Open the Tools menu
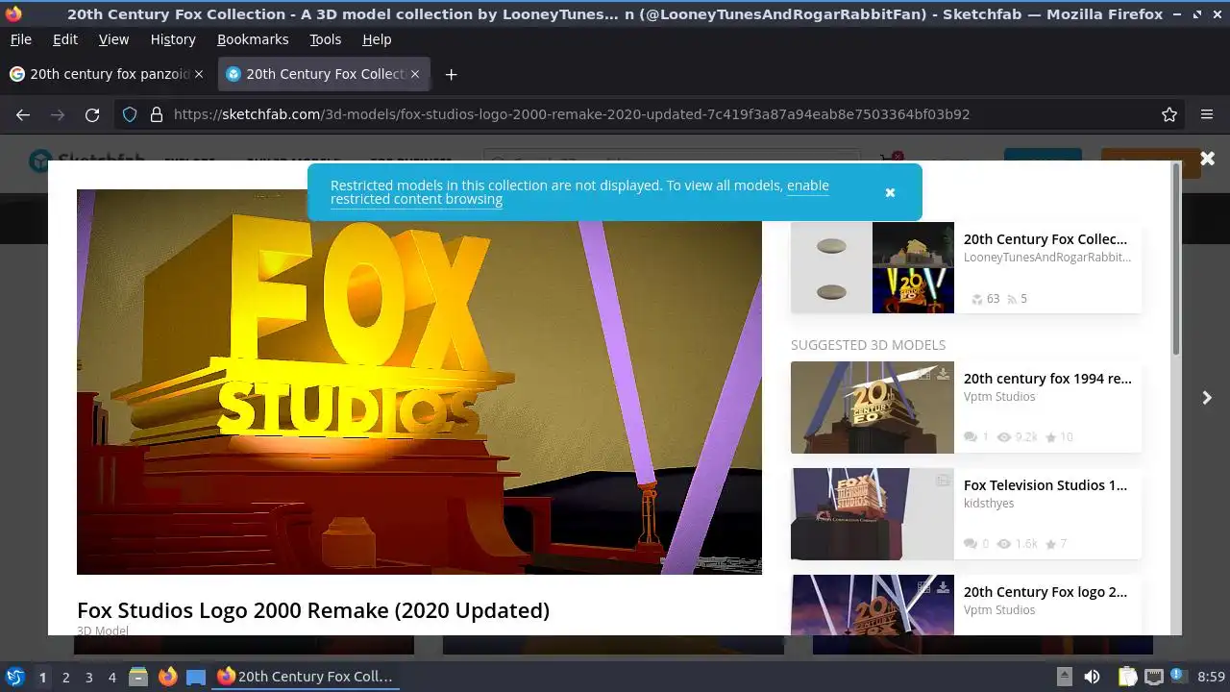 tap(325, 39)
